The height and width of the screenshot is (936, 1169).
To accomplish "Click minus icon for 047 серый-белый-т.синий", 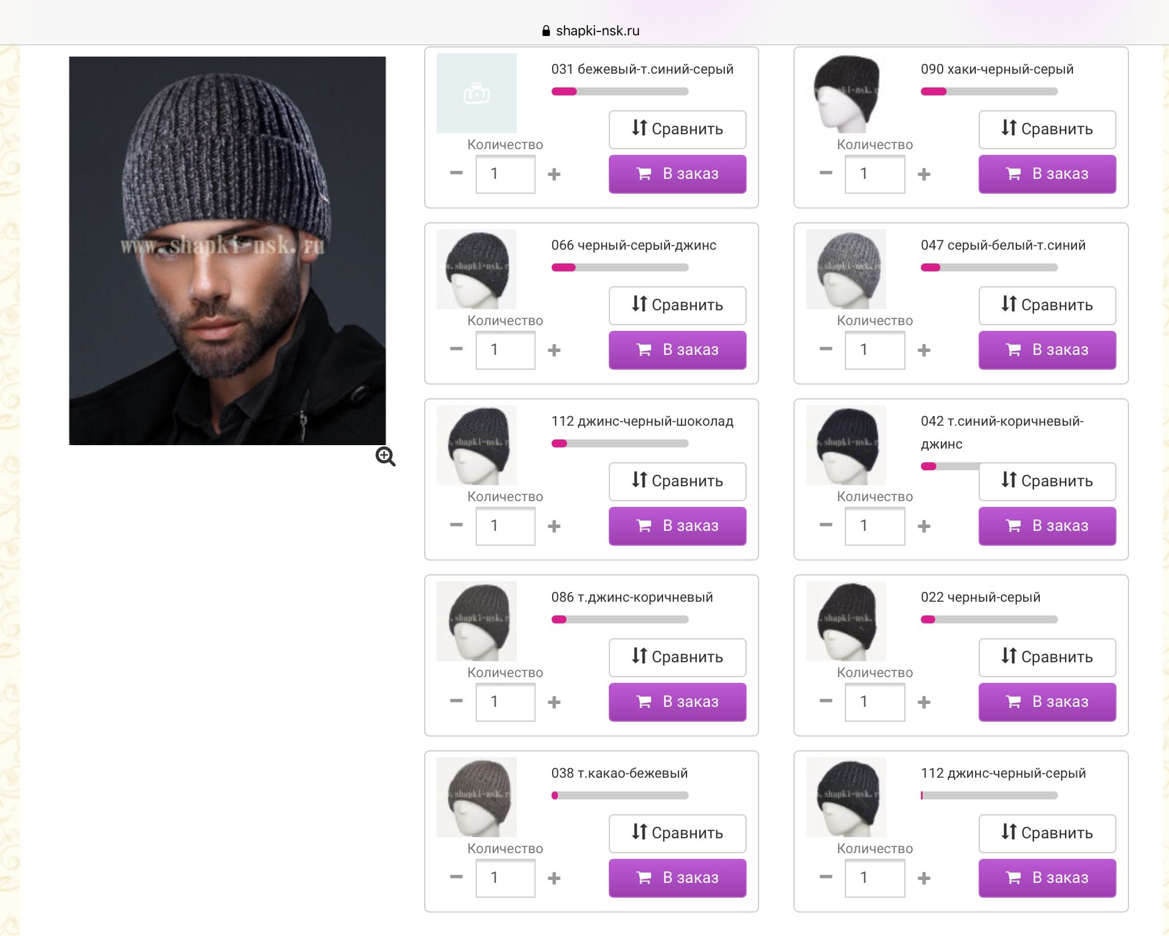I will [x=825, y=349].
